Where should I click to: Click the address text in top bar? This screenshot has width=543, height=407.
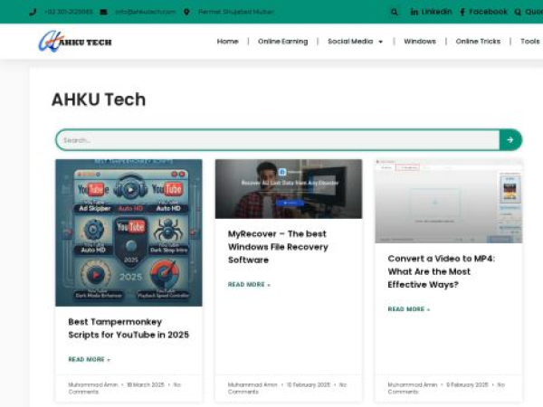click(236, 12)
